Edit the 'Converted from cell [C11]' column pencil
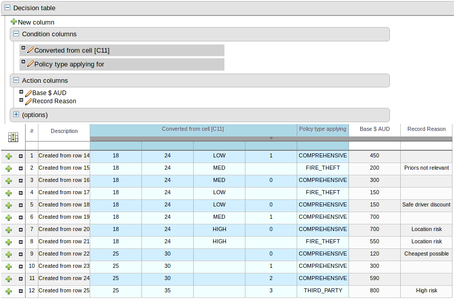Viewport: 454px width, 299px height. click(30, 50)
